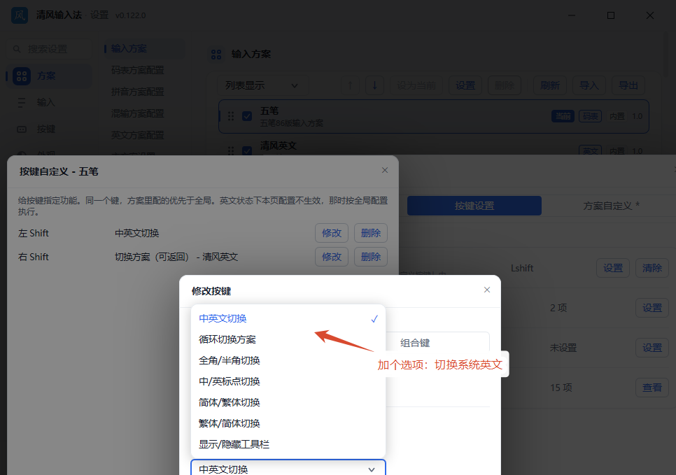Click 清除 in the Lshift row
This screenshot has height=475, width=676.
(652, 268)
